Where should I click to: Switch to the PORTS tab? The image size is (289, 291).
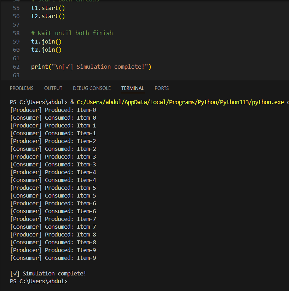[162, 88]
